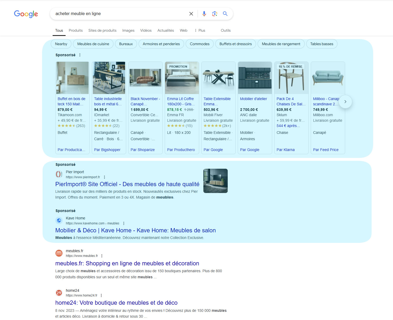Screen dimensions: 393x320
Task: Click the meubles.fr favicon
Action: tap(59, 253)
